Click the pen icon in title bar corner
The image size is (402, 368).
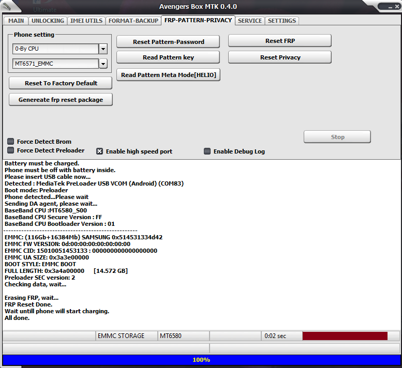[x=7, y=6]
